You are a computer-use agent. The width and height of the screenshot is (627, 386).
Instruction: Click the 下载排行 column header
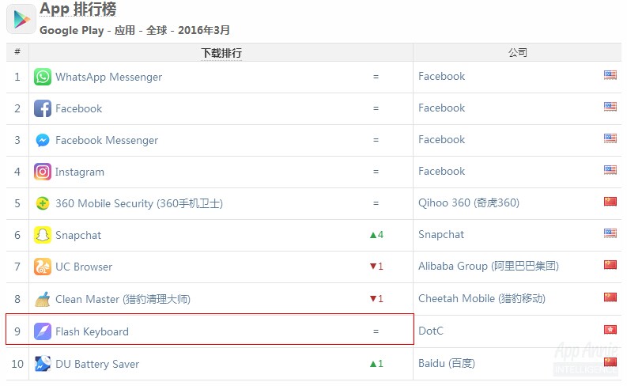coord(221,53)
